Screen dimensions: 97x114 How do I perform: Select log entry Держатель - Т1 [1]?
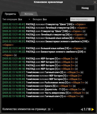point(44,89)
